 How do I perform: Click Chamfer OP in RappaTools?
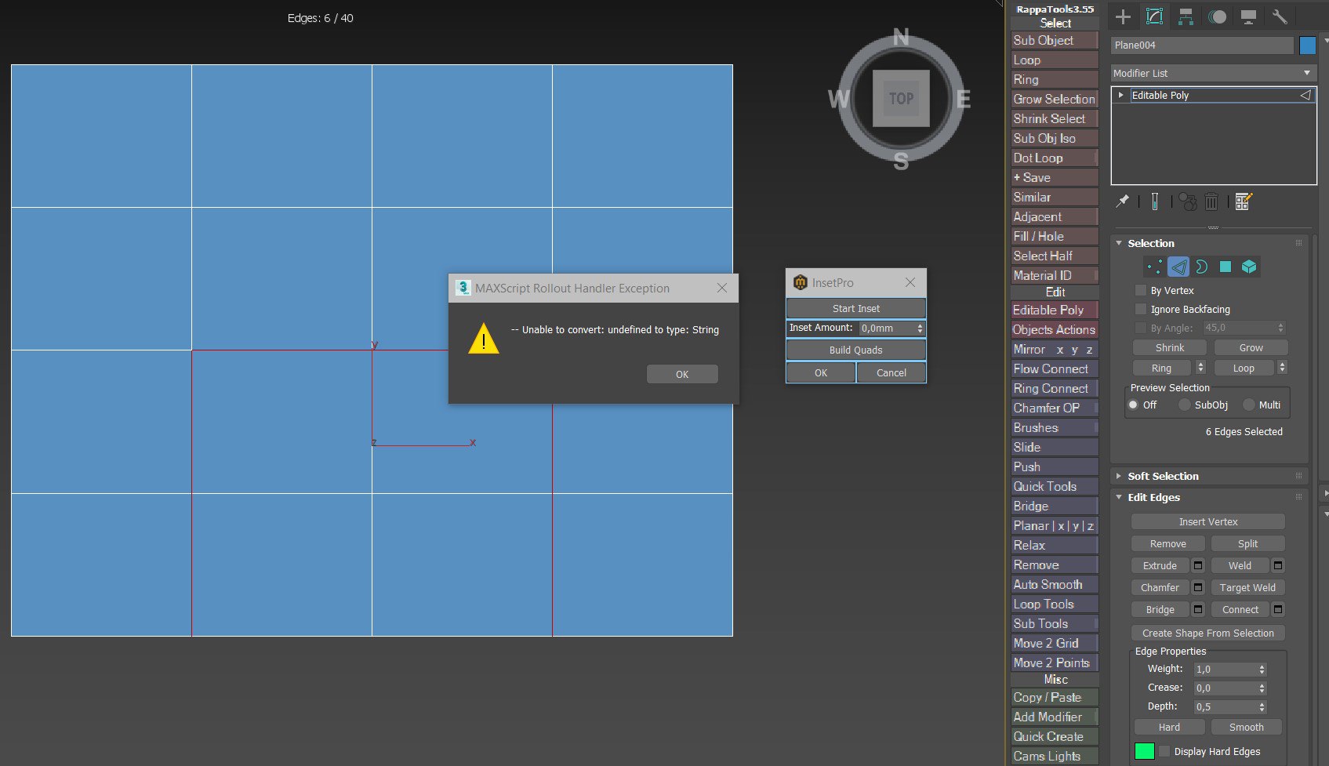(x=1054, y=408)
